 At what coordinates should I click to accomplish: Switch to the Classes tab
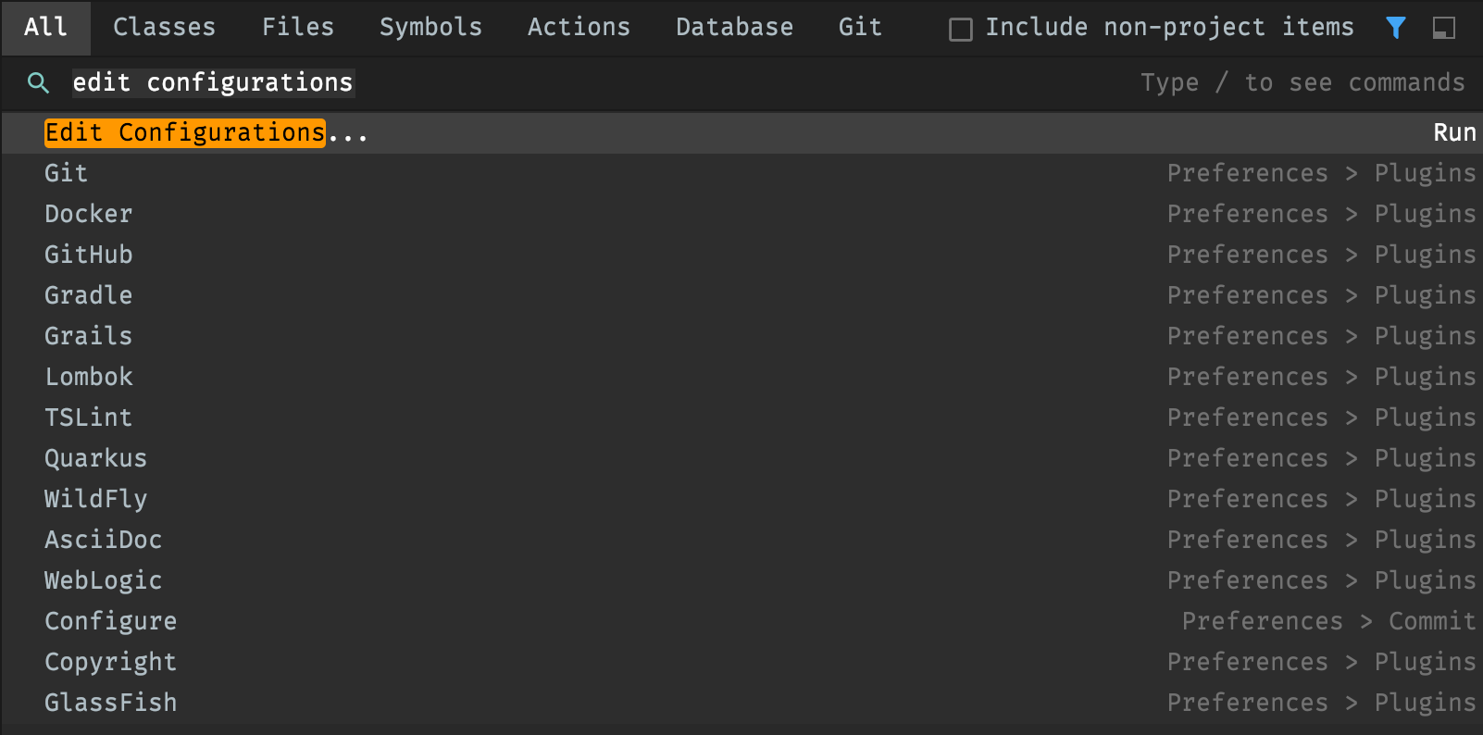coord(164,28)
